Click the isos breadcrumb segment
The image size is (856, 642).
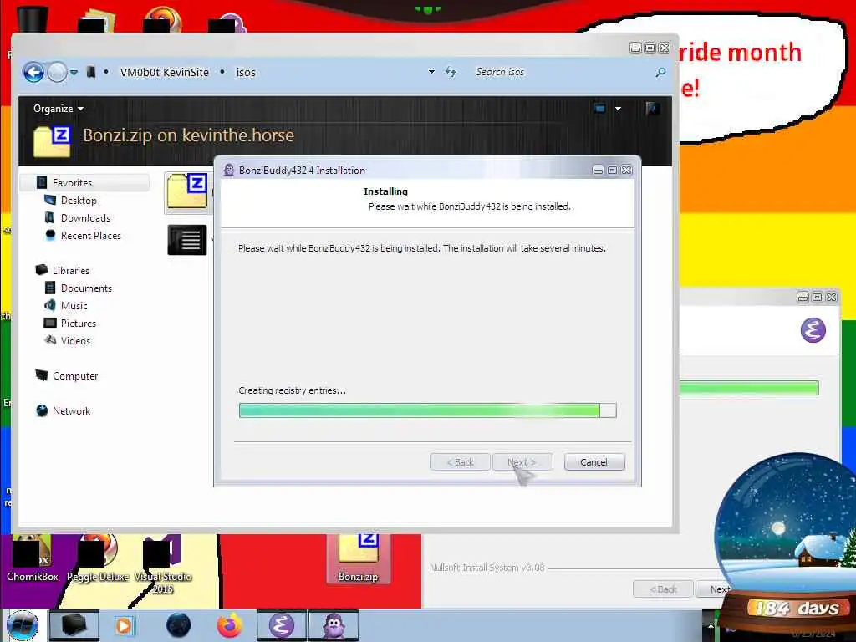(246, 72)
